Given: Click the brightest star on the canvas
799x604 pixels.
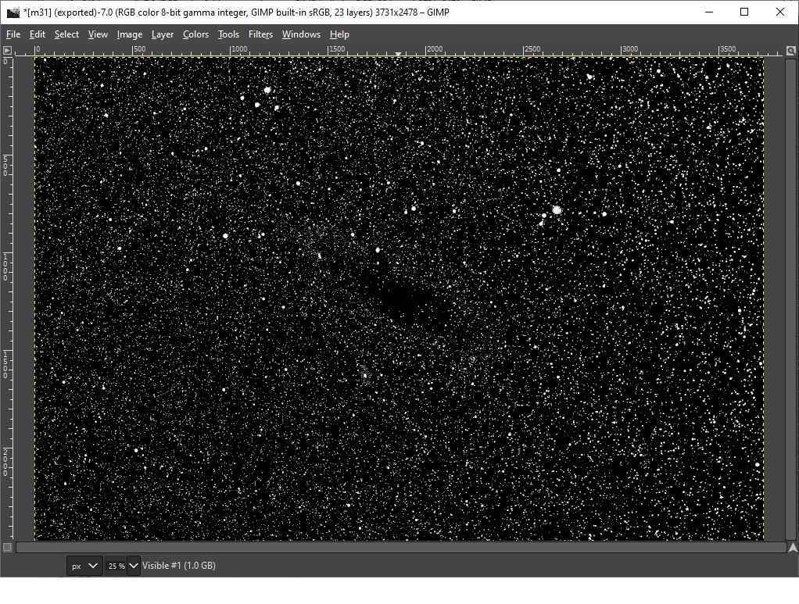Looking at the screenshot, I should pyautogui.click(x=557, y=210).
